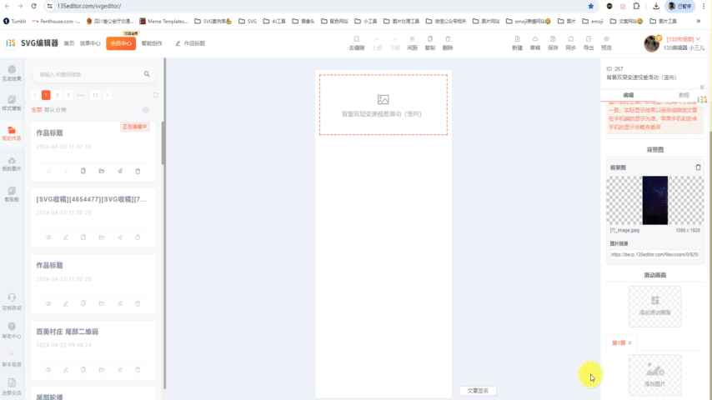
Task: Click the 文章签名 button below canvas
Action: [478, 391]
